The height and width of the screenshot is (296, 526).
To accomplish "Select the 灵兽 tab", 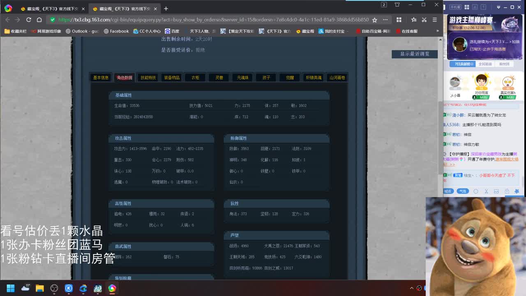I will point(219,78).
